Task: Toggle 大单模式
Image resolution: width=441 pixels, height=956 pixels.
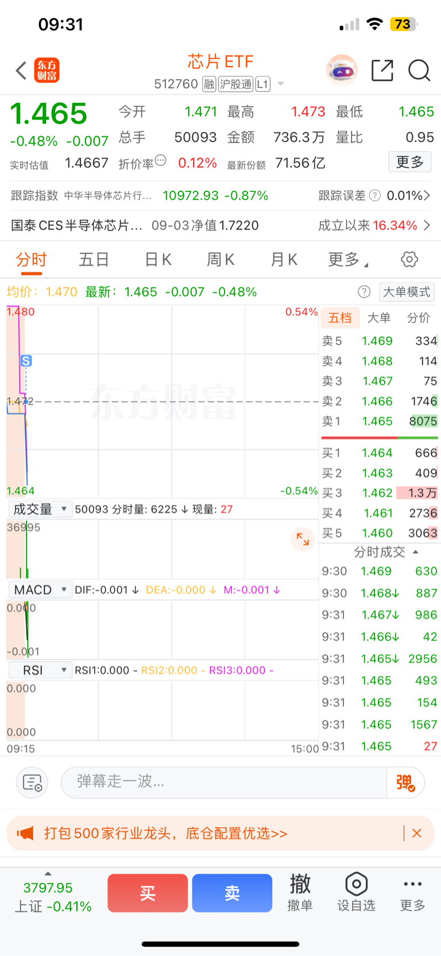Action: pyautogui.click(x=407, y=292)
